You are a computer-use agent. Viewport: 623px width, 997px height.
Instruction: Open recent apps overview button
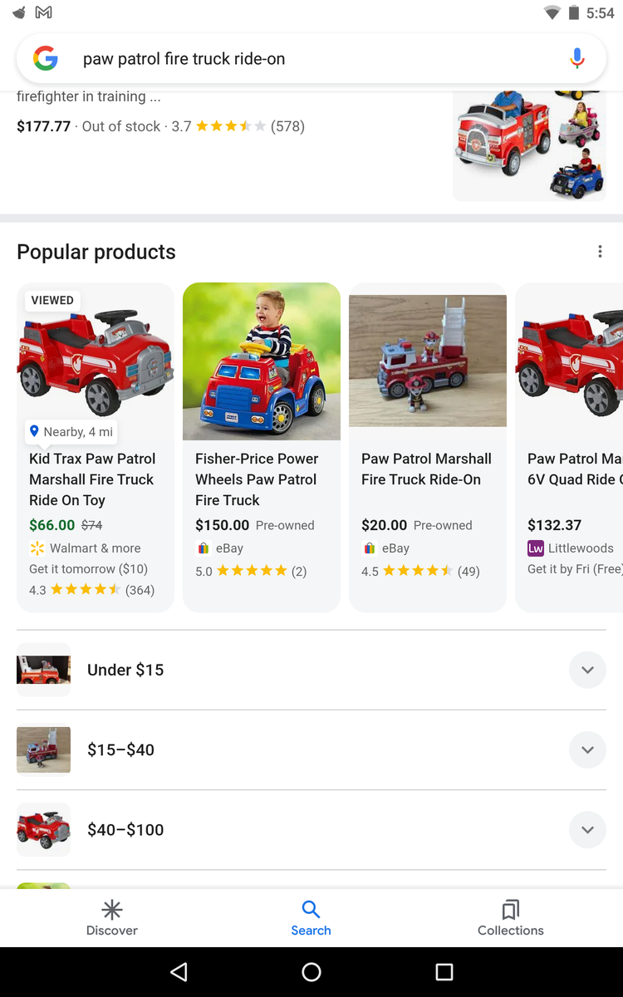point(444,972)
